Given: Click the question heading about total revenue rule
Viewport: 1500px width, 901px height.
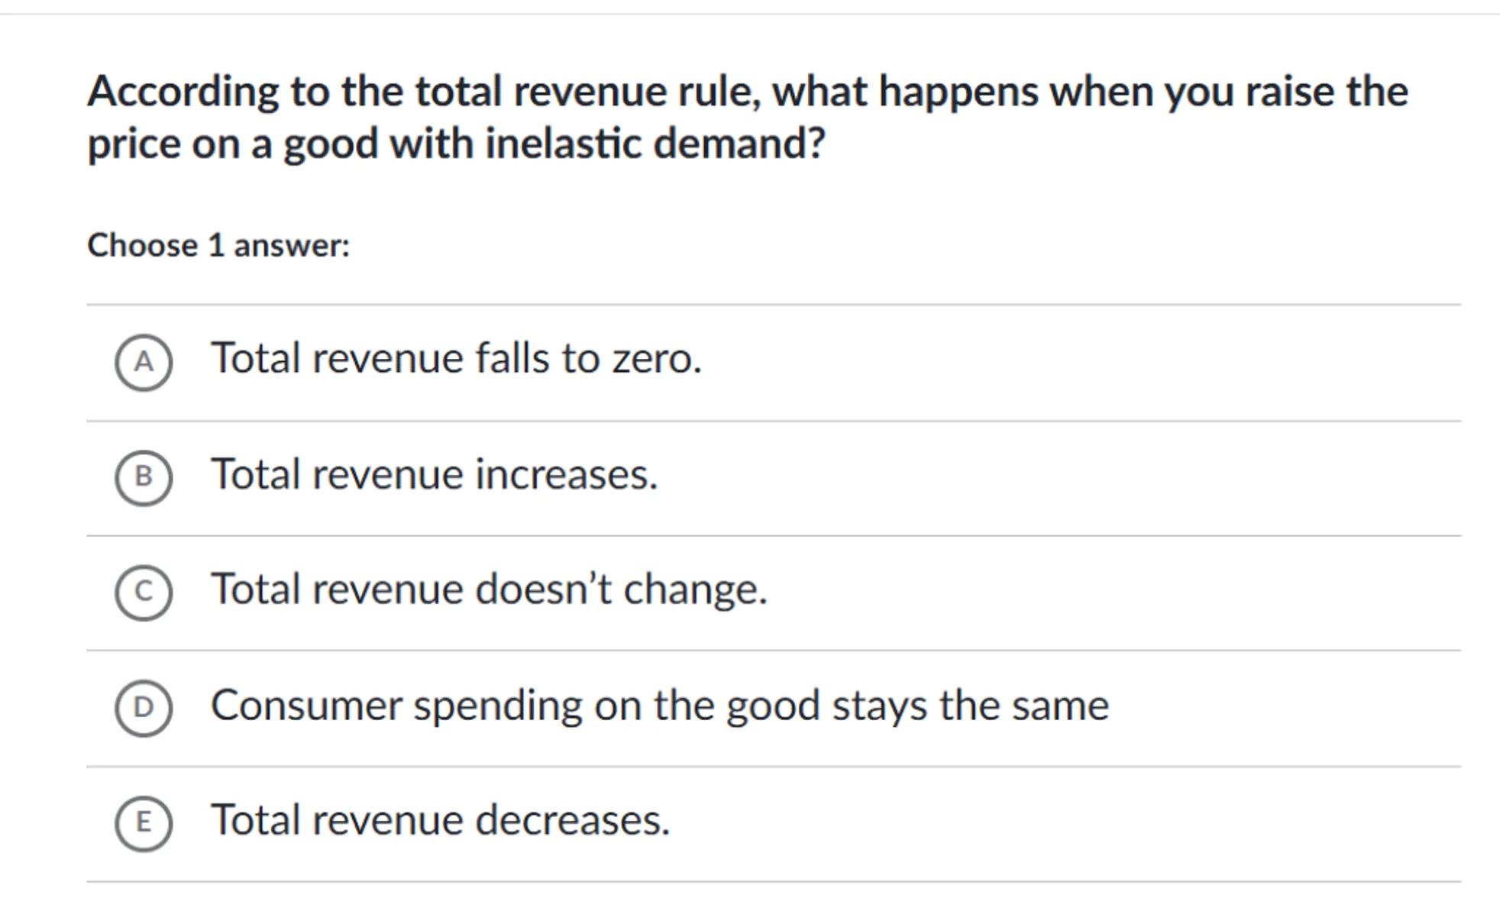Looking at the screenshot, I should pyautogui.click(x=747, y=117).
